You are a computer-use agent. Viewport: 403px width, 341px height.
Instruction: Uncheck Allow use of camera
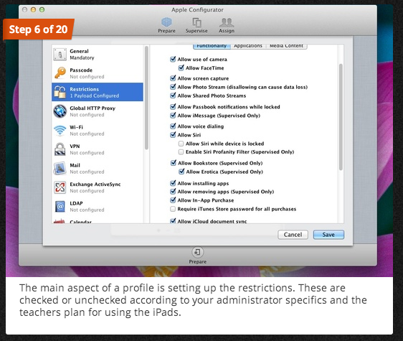pos(173,59)
